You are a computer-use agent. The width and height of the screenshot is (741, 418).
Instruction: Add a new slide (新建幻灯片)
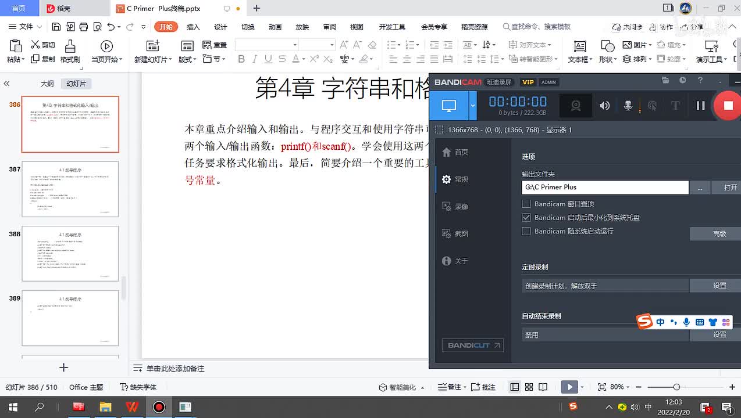pos(153,52)
